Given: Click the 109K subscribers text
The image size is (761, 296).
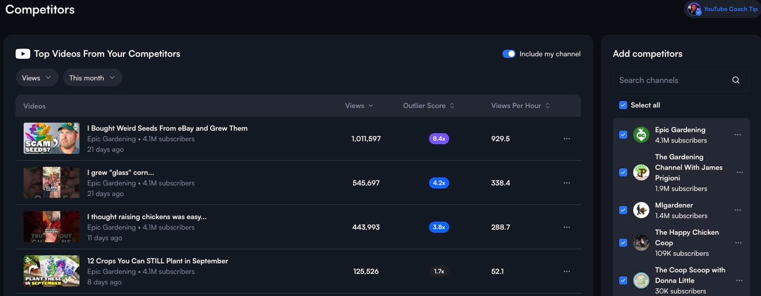Looking at the screenshot, I should click(x=682, y=253).
